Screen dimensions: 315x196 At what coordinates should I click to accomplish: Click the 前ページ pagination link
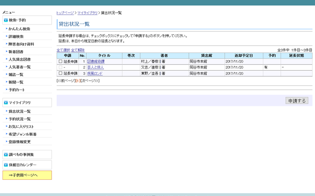(x=66, y=81)
